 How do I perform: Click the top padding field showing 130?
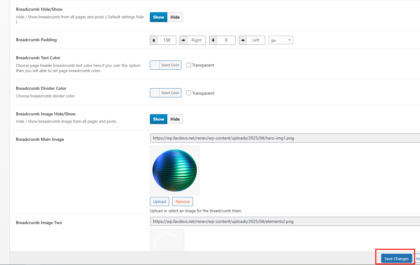[x=167, y=40]
